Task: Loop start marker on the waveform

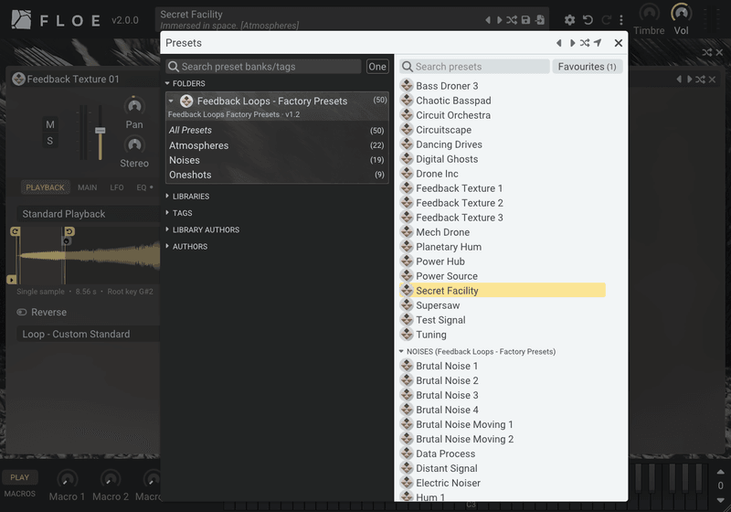Action: click(16, 231)
